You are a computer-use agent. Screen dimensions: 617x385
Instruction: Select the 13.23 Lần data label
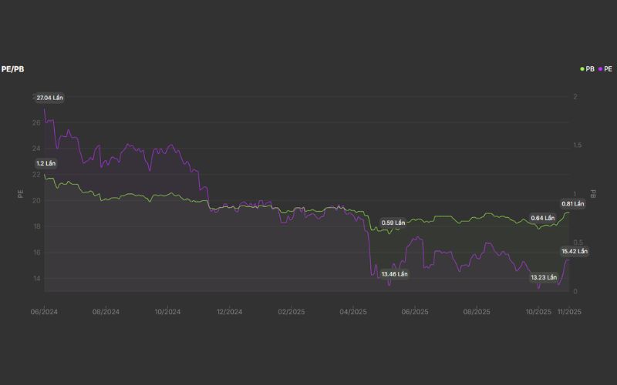544,277
